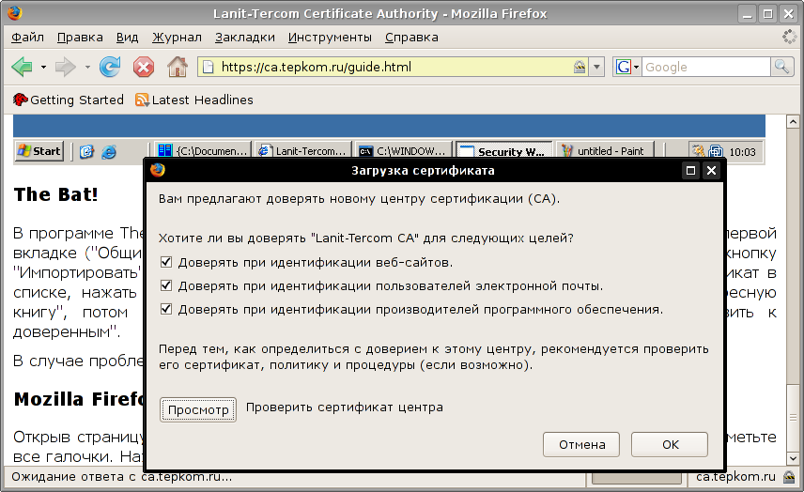Open the Getting Started bookmark
This screenshot has height=492, width=804.
[x=69, y=100]
